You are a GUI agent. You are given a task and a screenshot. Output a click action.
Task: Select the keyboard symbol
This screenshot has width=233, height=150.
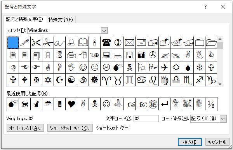[x=71, y=55]
